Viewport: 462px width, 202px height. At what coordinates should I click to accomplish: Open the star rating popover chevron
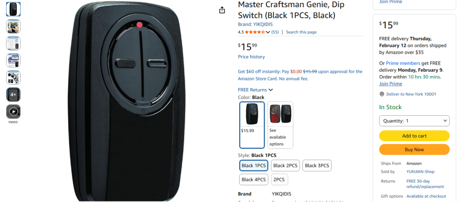click(x=268, y=32)
